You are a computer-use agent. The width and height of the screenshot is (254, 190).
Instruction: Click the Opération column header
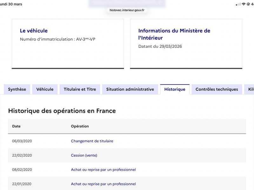click(80, 126)
